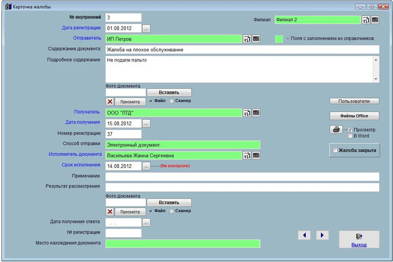Select Файл radio for the upper photo
The image size is (393, 262).
pyautogui.click(x=151, y=101)
